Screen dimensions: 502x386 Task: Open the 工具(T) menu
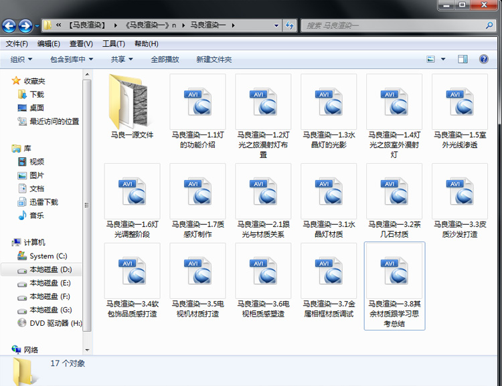coord(113,43)
